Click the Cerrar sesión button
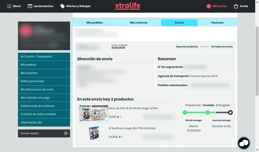259x152 pixels. click(44, 133)
